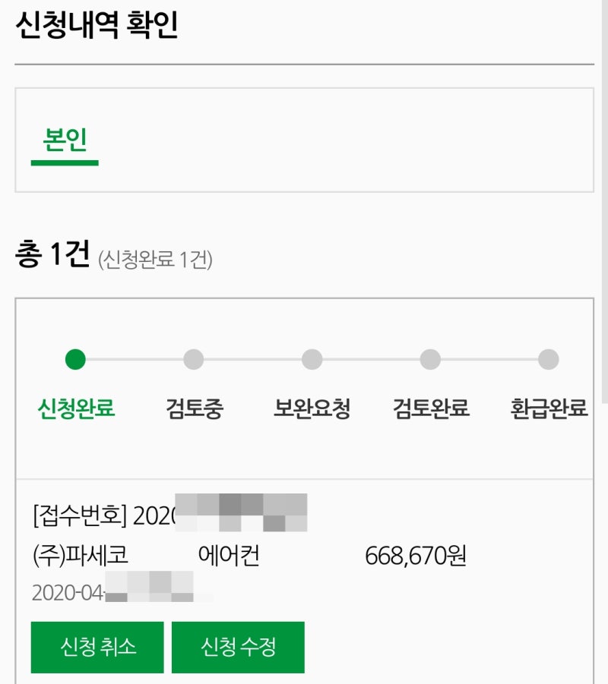
Task: Click the 신청완료 step label
Action: click(x=76, y=408)
